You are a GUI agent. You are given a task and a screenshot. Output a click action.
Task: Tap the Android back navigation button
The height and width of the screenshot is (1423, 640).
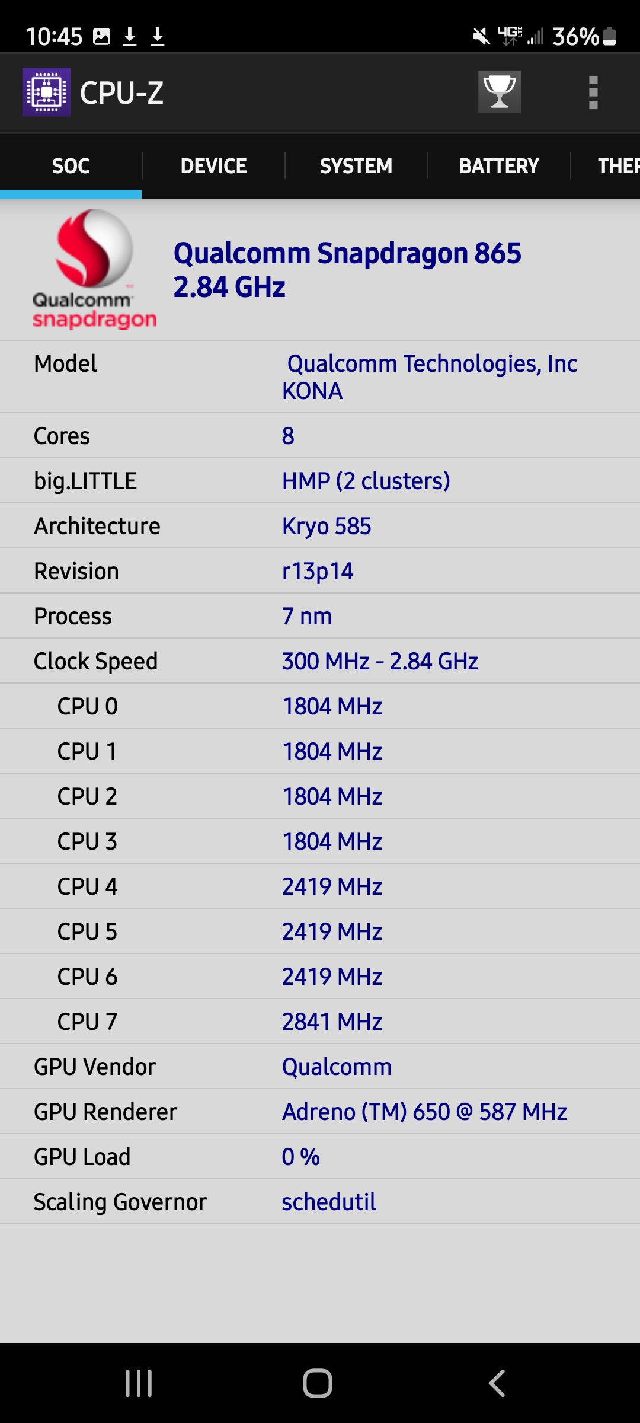point(497,1383)
